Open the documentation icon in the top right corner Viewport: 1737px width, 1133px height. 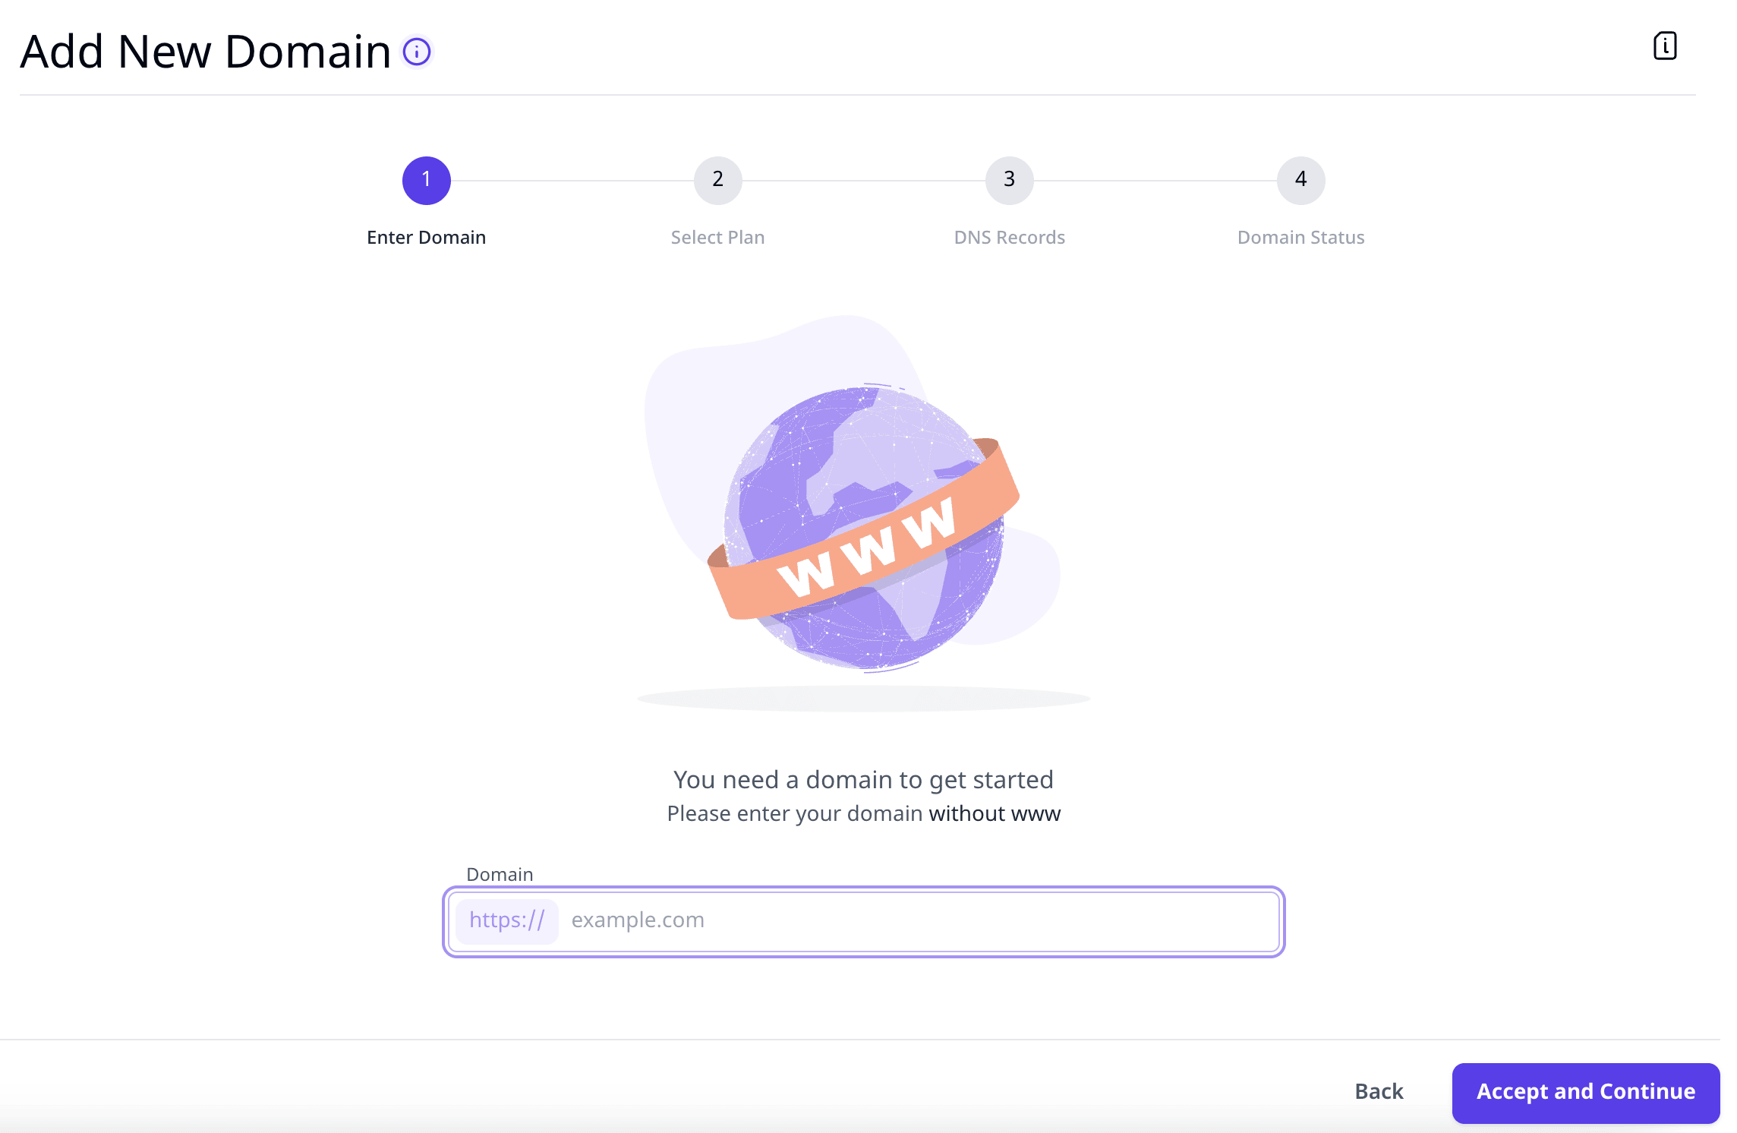click(1665, 46)
